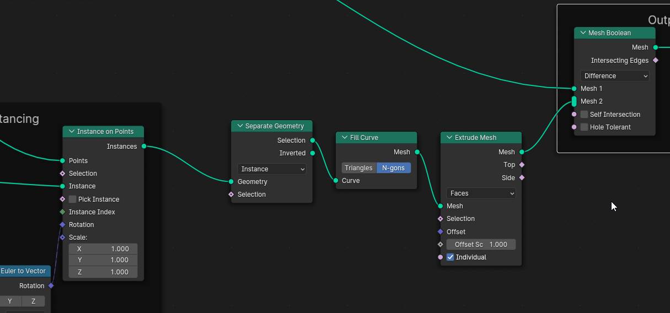Click Separate Geometry's Geometry input socket
This screenshot has width=670, height=313.
(x=231, y=182)
